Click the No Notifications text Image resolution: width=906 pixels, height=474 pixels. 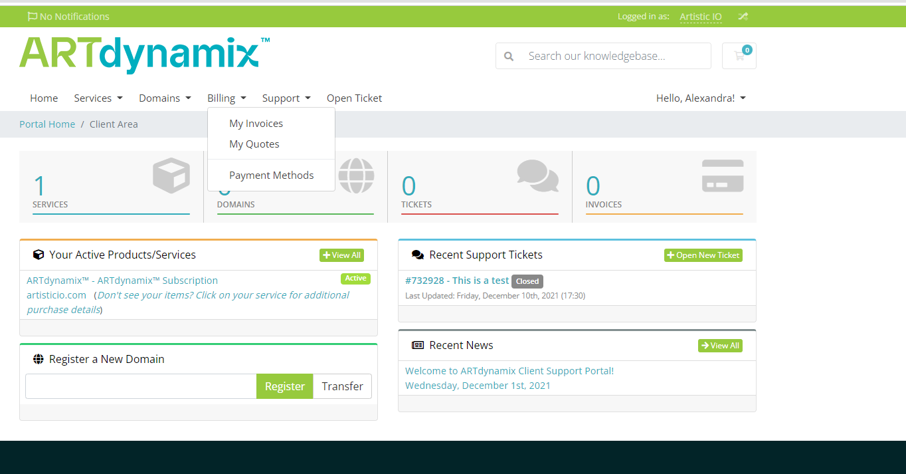pos(74,17)
